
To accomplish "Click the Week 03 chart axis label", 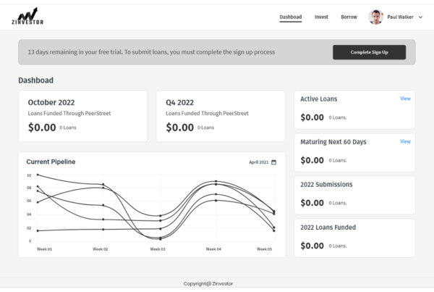I will (157, 249).
